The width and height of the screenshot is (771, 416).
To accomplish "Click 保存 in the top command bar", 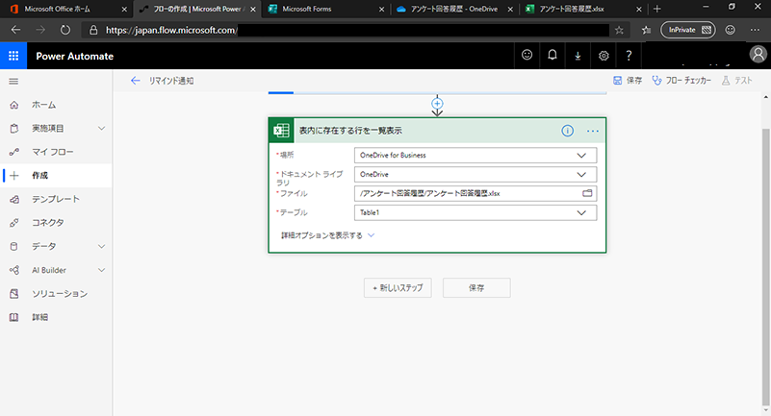I will (x=628, y=81).
